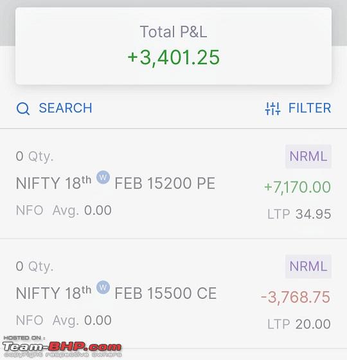Open NIFTY 18th FEB 15500 CE position
Viewport: 347px width, 360px height.
coord(173,294)
